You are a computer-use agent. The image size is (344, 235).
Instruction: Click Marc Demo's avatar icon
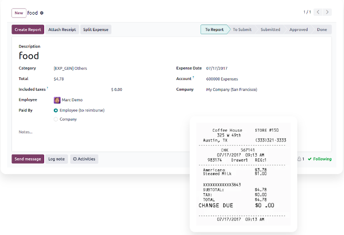(x=57, y=100)
